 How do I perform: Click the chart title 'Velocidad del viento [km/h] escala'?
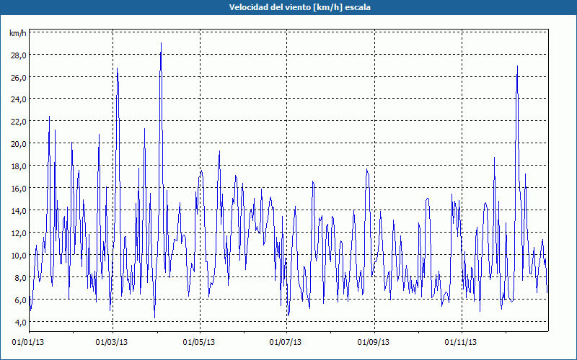[299, 7]
